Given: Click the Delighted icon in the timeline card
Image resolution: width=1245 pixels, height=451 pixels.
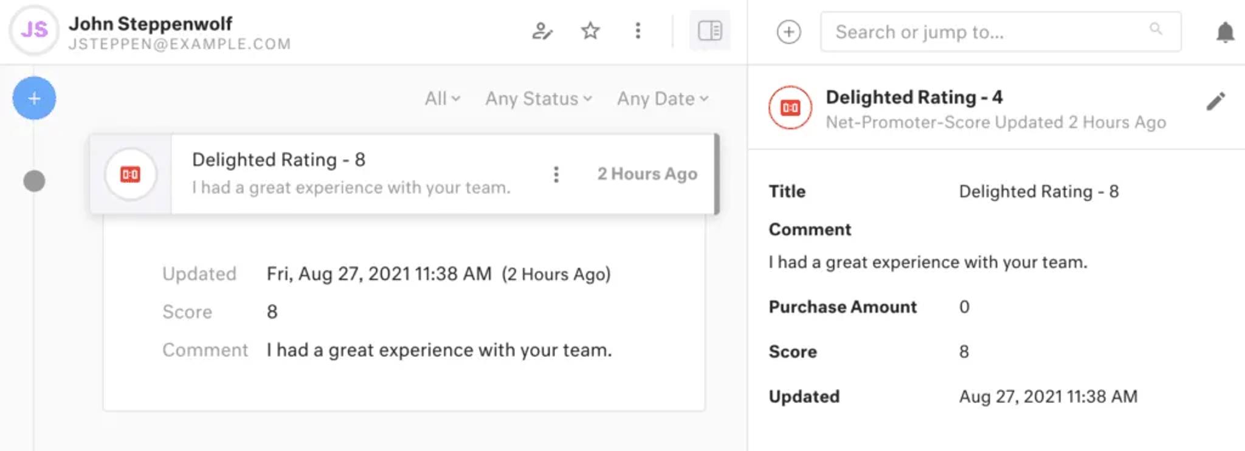Looking at the screenshot, I should (130, 174).
